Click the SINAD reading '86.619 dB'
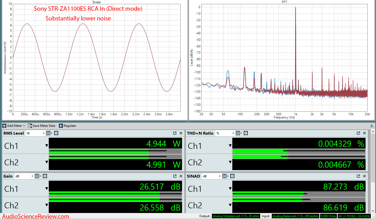 tap(343, 207)
